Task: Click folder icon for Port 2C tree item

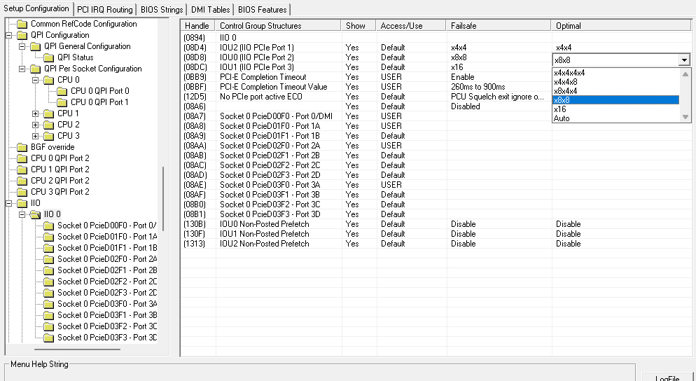Action: pyautogui.click(x=49, y=282)
